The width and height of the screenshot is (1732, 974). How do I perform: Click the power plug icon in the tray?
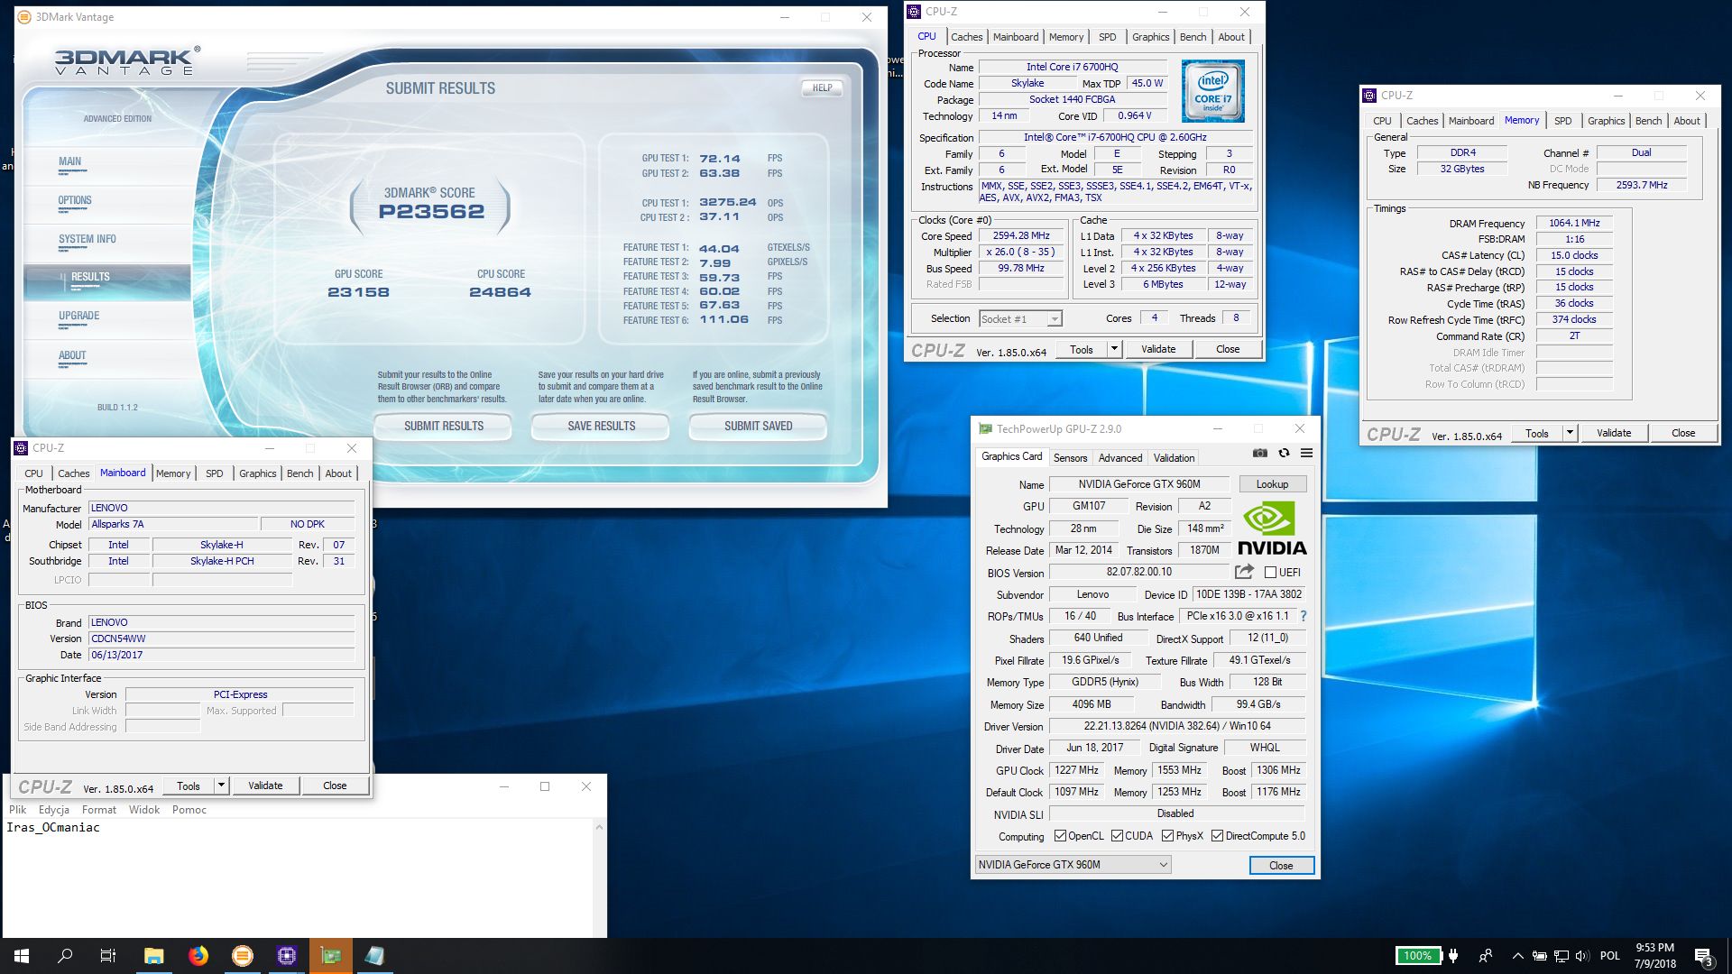tap(1452, 956)
